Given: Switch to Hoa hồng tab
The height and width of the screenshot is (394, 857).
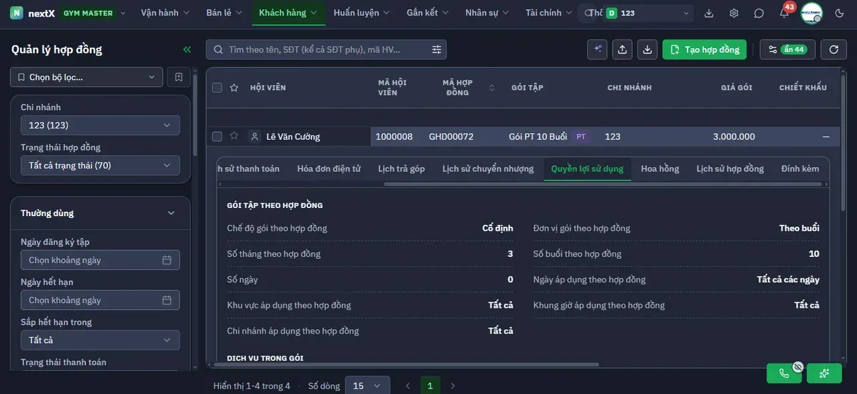Looking at the screenshot, I should [x=660, y=169].
